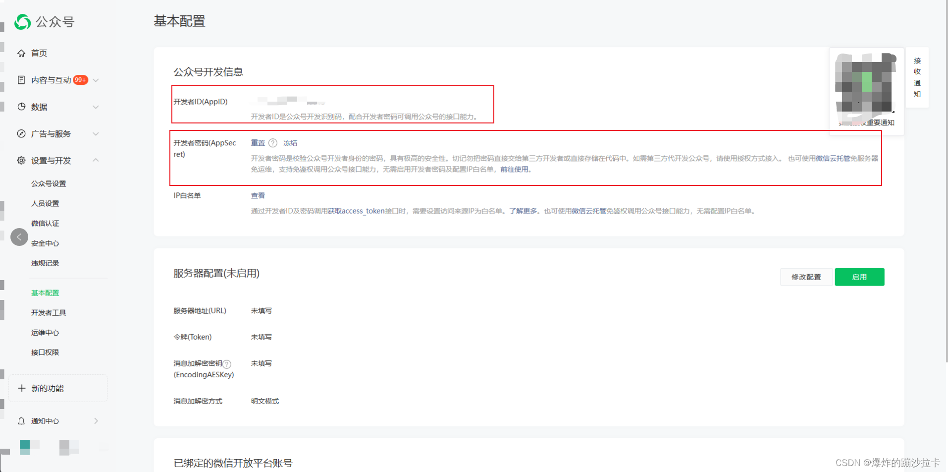Screen dimensions: 948x472
Task: Open the 获取access_token link
Action: point(356,211)
